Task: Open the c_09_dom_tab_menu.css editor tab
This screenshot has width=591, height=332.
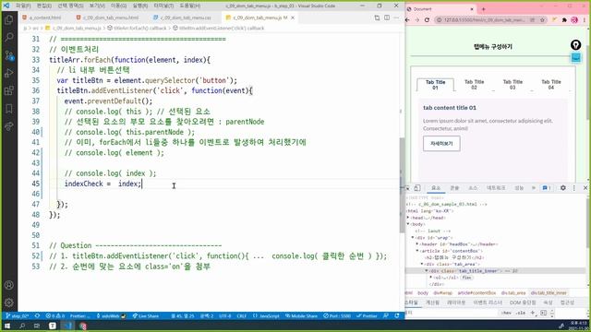Action: 183,18
